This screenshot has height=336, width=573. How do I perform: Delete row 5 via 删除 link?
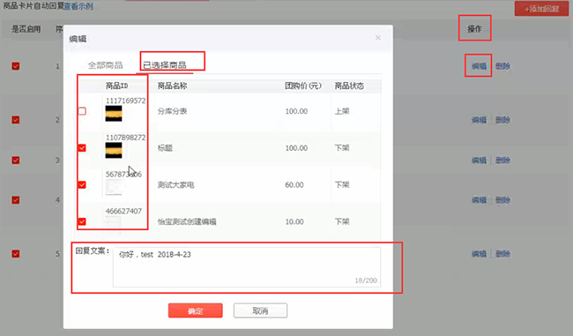click(502, 254)
